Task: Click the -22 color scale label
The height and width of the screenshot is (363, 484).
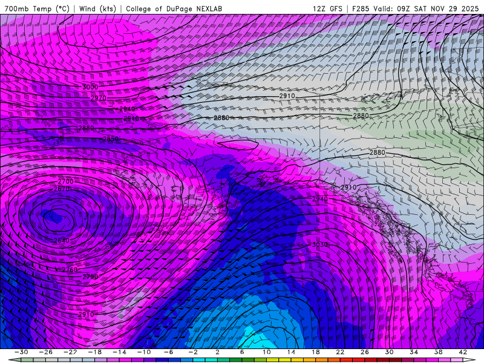Action: click(70, 352)
